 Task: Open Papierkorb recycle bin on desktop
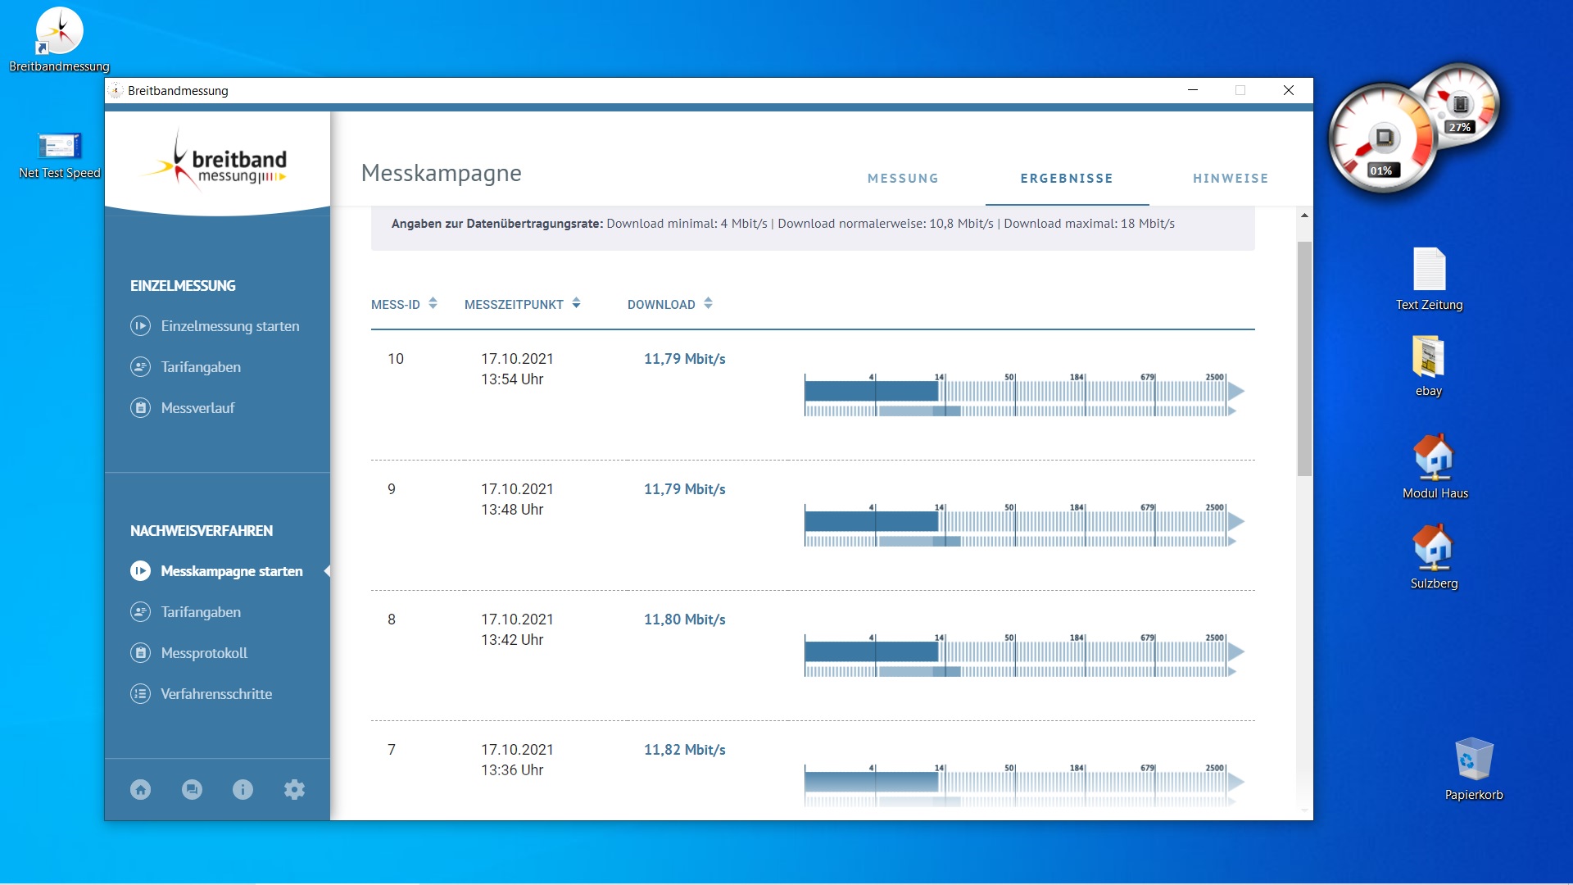pyautogui.click(x=1473, y=759)
